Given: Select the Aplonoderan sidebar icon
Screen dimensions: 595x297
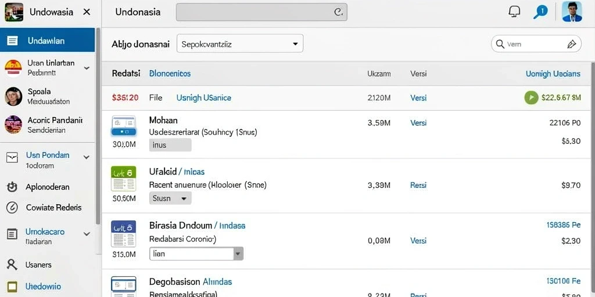Looking at the screenshot, I should [13, 187].
